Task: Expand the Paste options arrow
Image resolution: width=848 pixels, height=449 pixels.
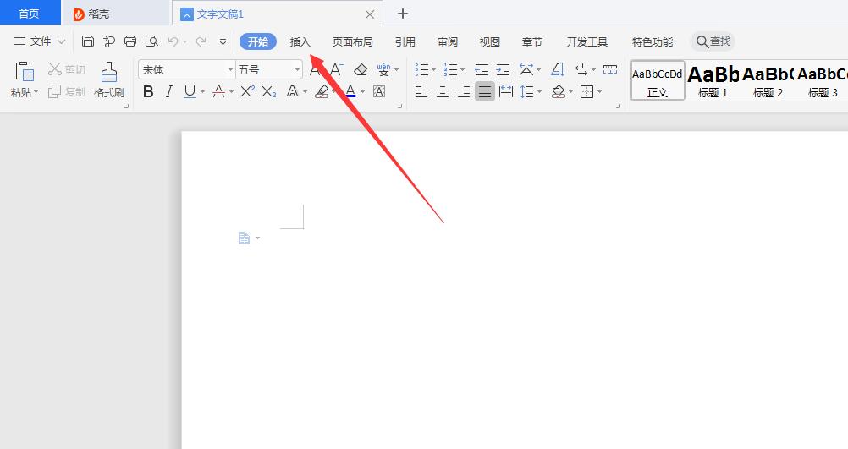Action: [x=36, y=92]
